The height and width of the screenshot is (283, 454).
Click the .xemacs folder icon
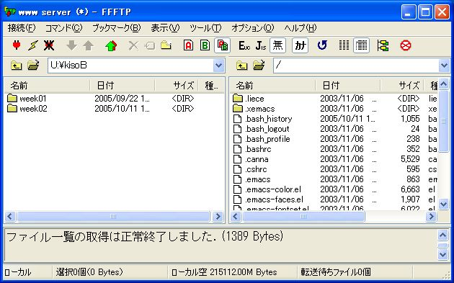238,108
